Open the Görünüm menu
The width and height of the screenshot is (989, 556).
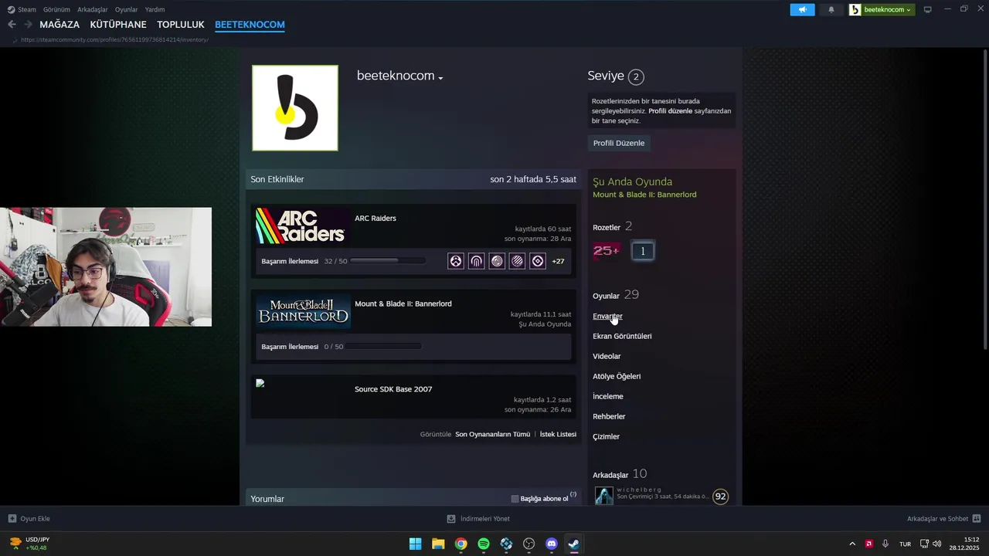pyautogui.click(x=57, y=9)
